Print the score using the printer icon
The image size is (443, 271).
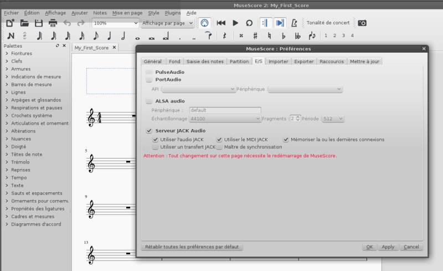tap(53, 23)
